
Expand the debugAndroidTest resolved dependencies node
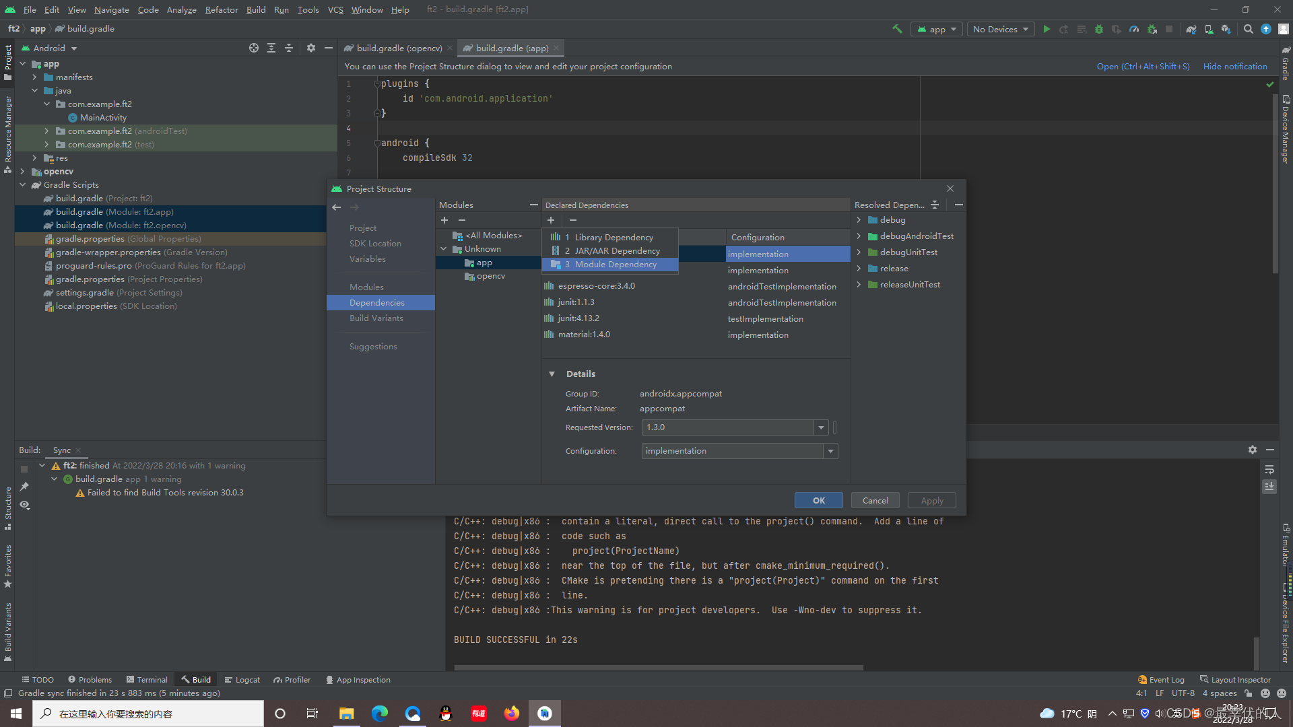point(859,236)
